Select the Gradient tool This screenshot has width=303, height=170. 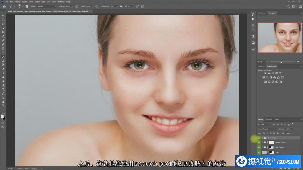click(x=3, y=73)
